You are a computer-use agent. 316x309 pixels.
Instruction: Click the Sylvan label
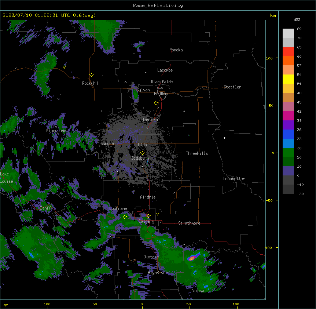click(x=143, y=90)
